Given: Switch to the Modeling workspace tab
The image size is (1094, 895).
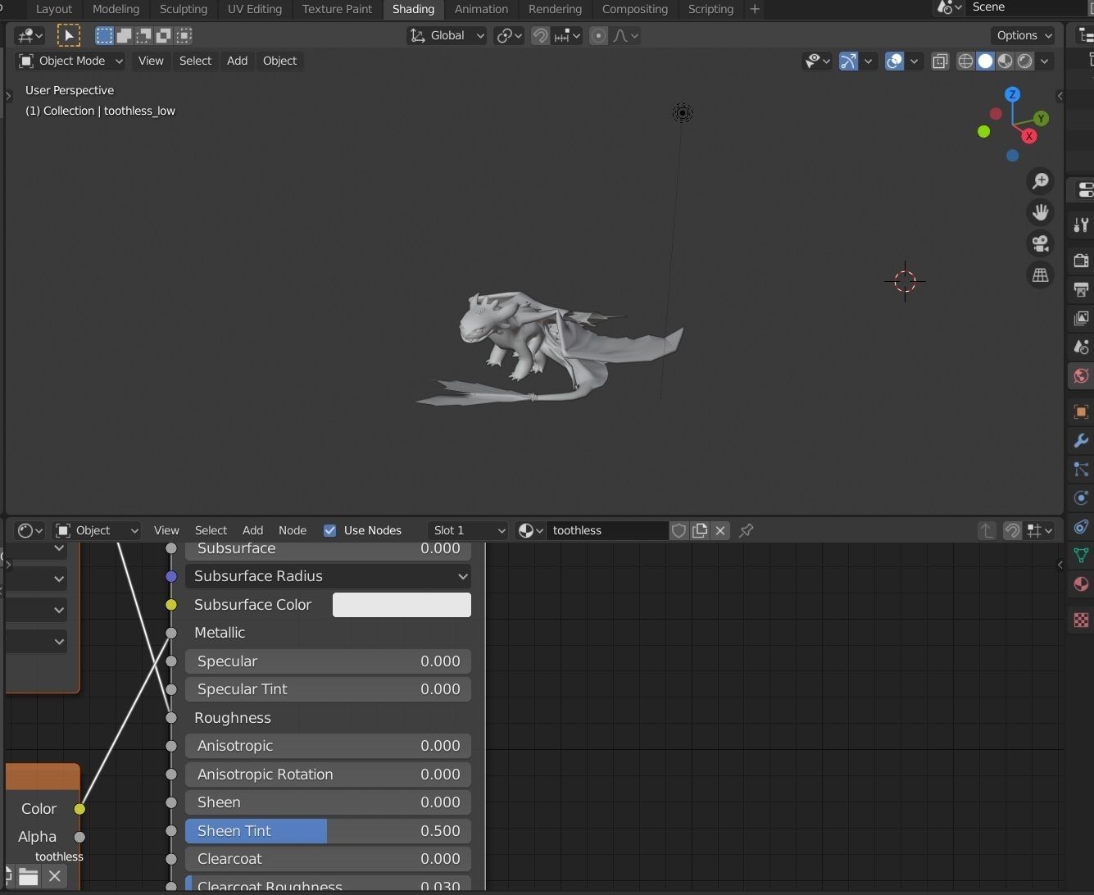Looking at the screenshot, I should [116, 9].
